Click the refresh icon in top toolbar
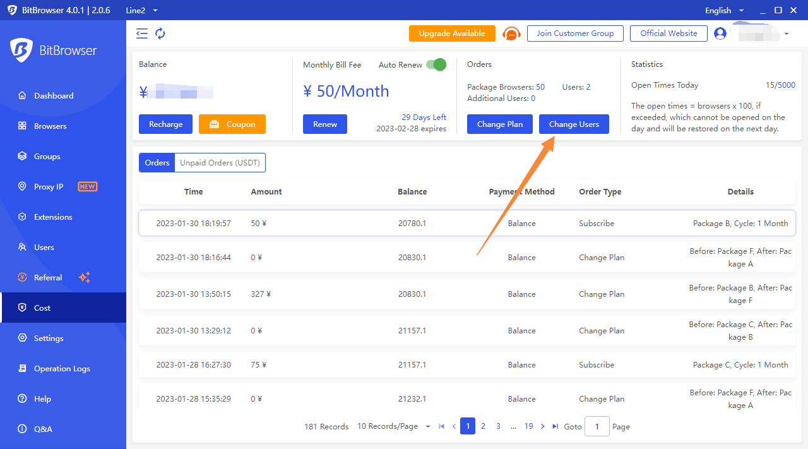808x449 pixels. coord(160,33)
